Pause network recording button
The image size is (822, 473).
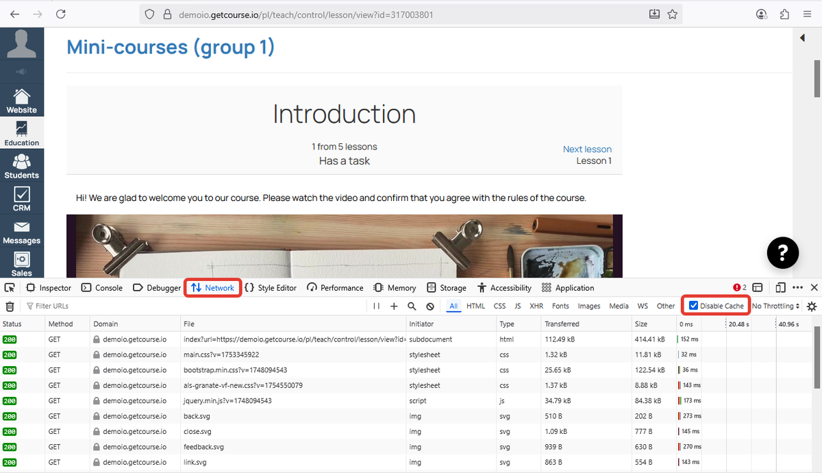pyautogui.click(x=376, y=306)
